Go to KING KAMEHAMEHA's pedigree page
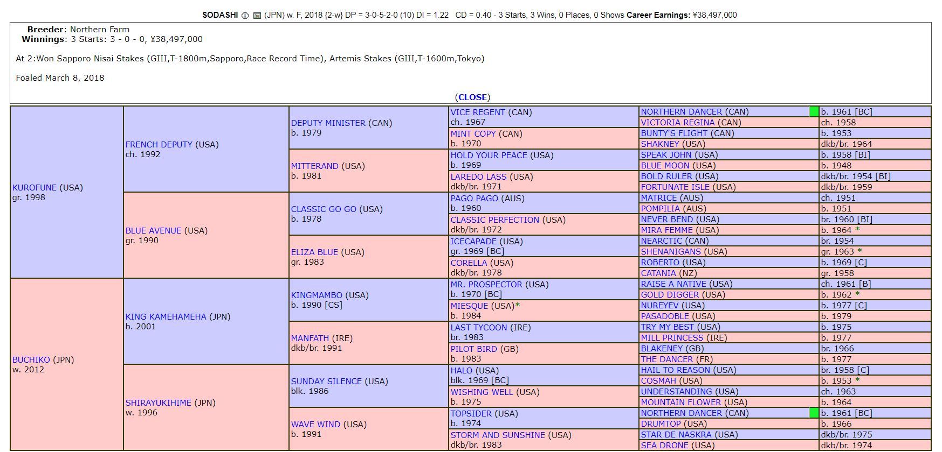Image resolution: width=942 pixels, height=452 pixels. 166,317
